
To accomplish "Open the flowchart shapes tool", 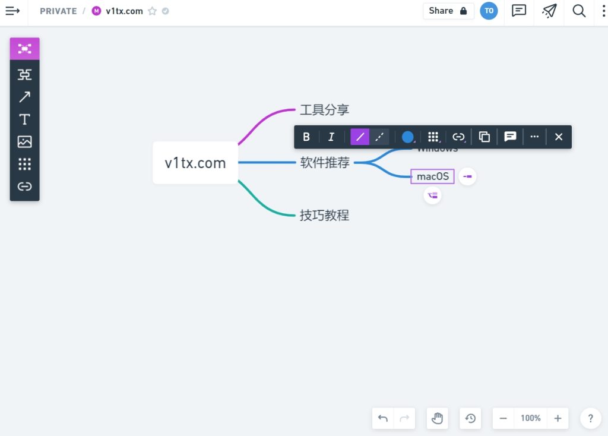I will (x=24, y=74).
